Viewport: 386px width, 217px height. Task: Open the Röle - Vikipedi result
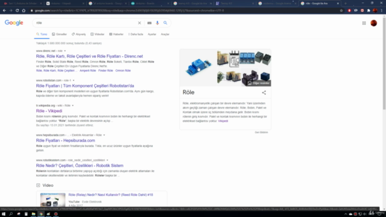pyautogui.click(x=49, y=111)
